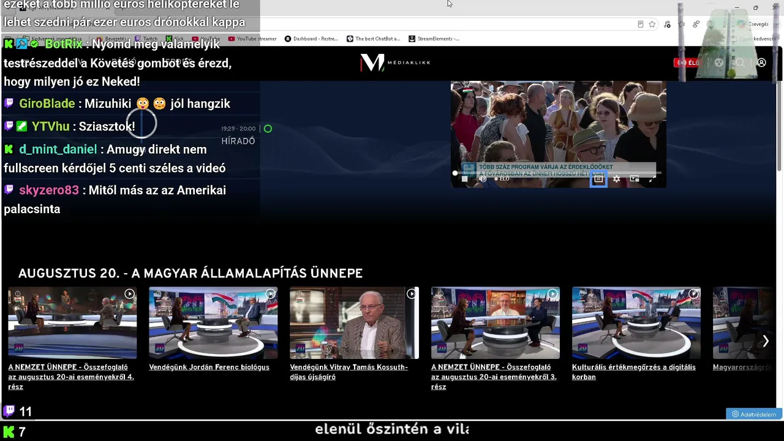Open StreamElements bookmark
Image resolution: width=784 pixels, height=441 pixels.
coord(434,39)
